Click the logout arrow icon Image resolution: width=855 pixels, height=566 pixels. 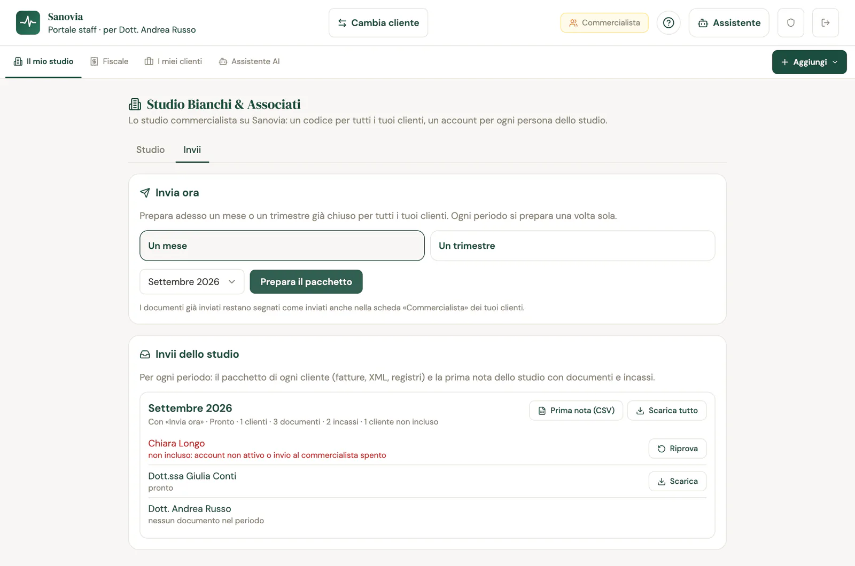point(826,23)
